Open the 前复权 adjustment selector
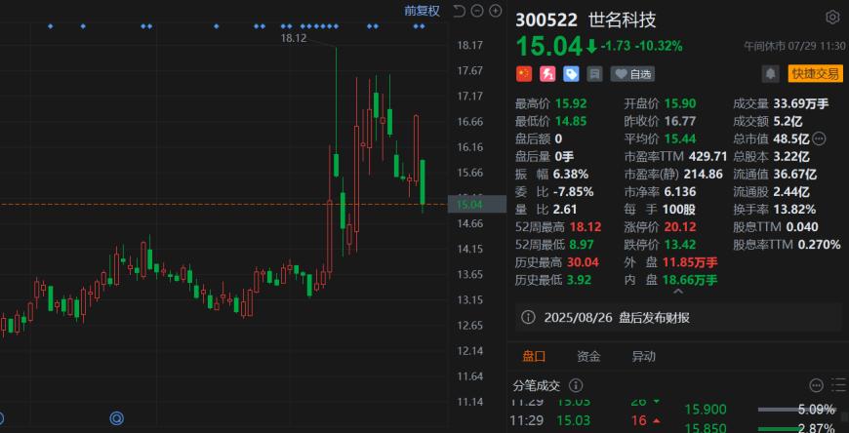This screenshot has height=433, width=849. coord(422,11)
